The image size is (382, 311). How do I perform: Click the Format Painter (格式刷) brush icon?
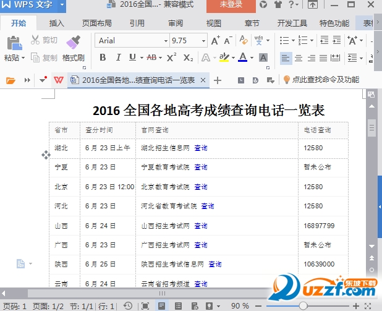click(x=74, y=42)
